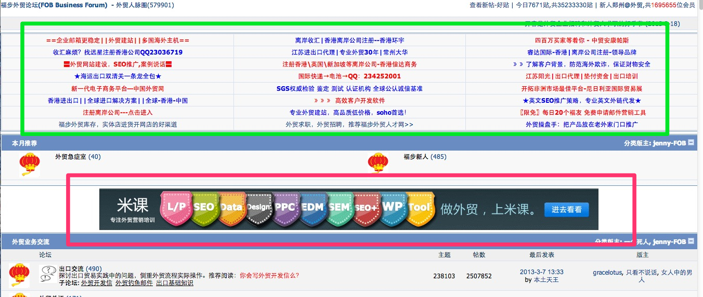703x297 pixels.
Task: Click the blue EDM shield badge
Action: [x=312, y=208]
